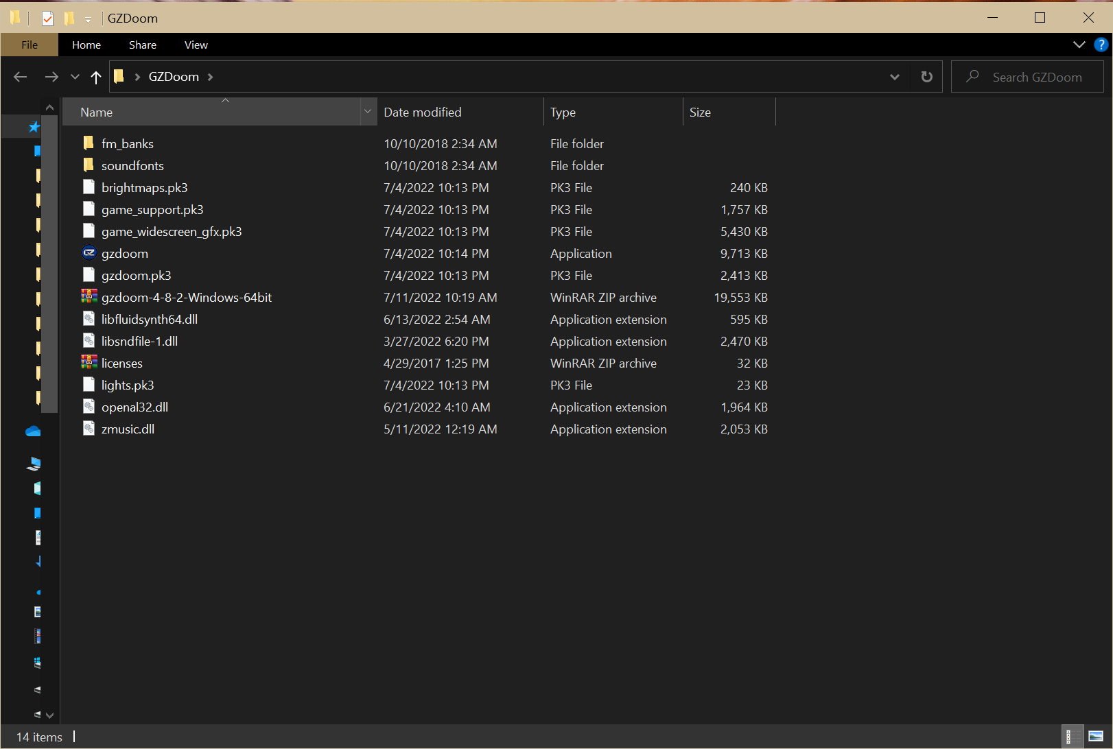Image resolution: width=1113 pixels, height=749 pixels.
Task: Open This PC from the navigation pane
Action: (34, 464)
